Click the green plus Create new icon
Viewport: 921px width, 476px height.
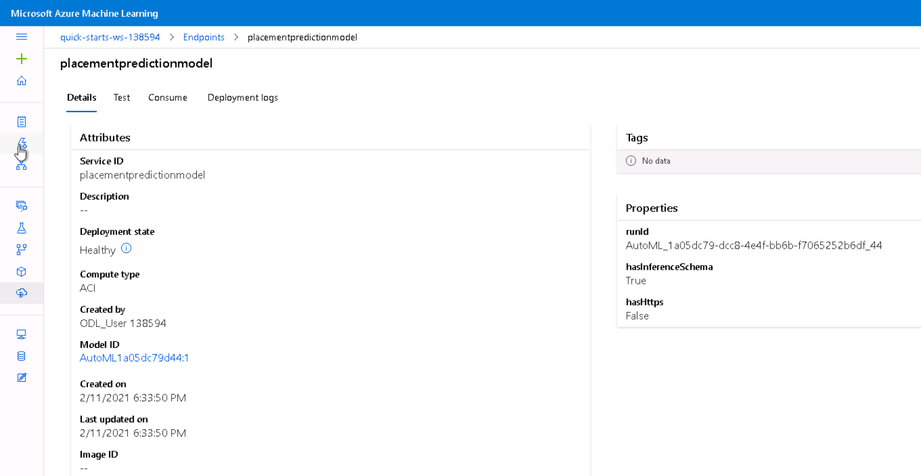click(22, 58)
